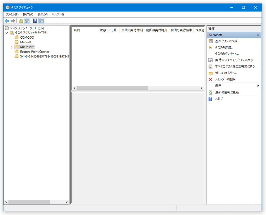The image size is (266, 215).
Task: Select the COMODO folder
Action: pyautogui.click(x=27, y=37)
